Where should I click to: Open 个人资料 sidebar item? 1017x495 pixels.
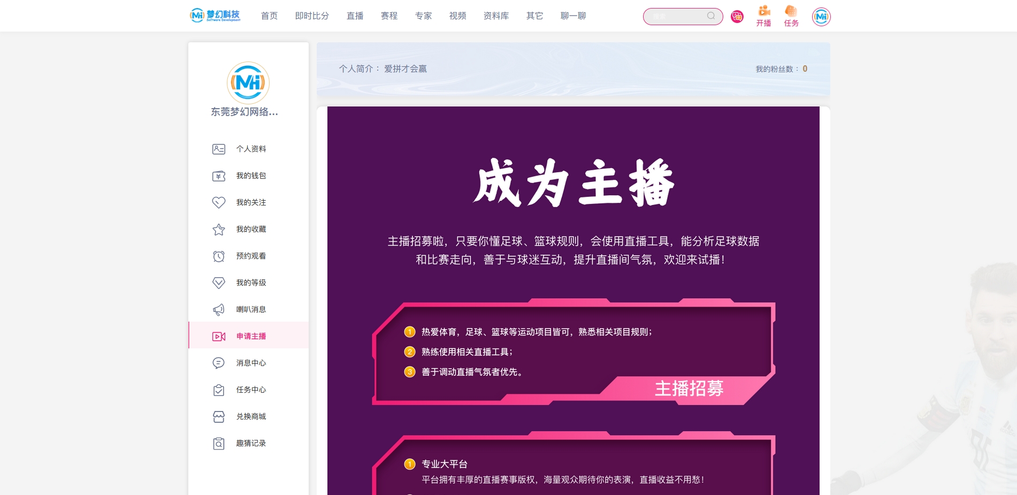click(x=248, y=149)
